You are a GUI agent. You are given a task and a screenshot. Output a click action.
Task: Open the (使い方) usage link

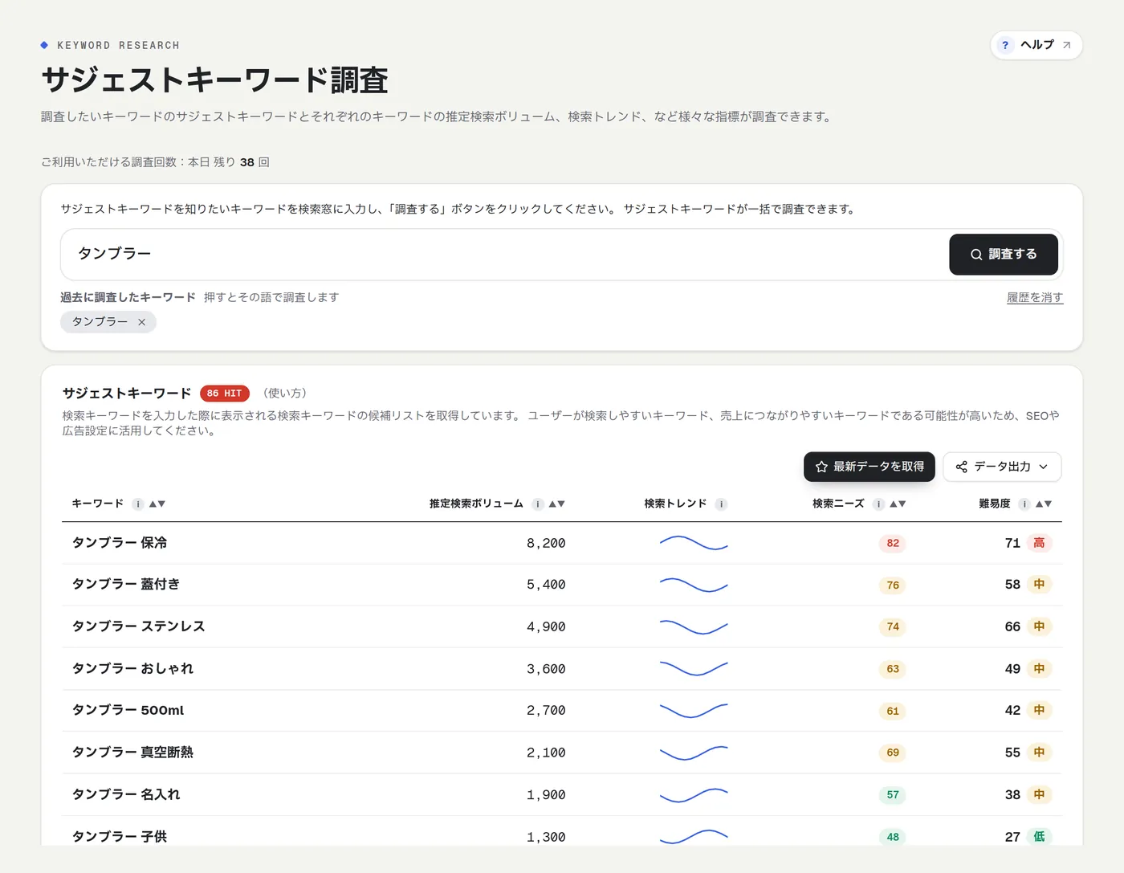[285, 393]
